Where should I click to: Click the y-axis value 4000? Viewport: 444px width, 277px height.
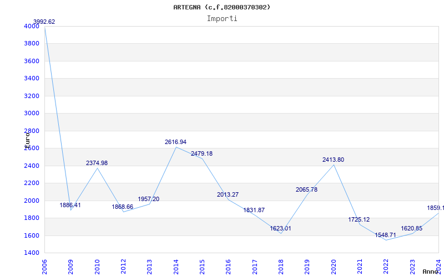(32, 26)
